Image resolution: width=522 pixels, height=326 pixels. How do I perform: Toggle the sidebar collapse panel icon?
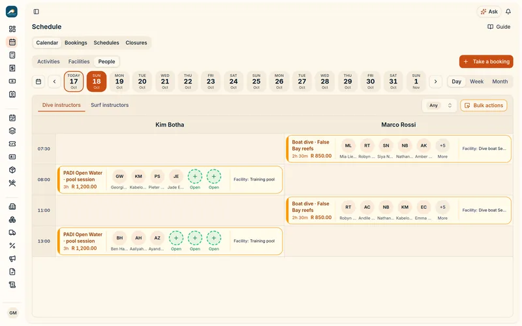[37, 12]
